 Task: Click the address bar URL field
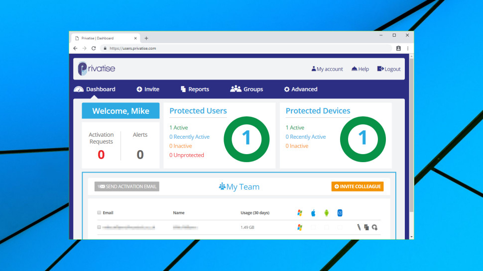pos(246,48)
